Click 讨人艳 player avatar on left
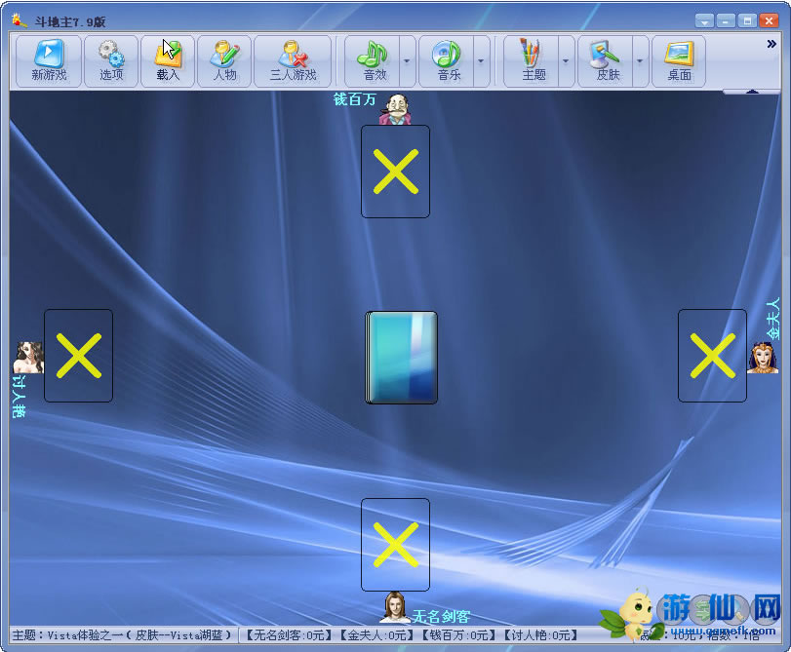 [28, 357]
